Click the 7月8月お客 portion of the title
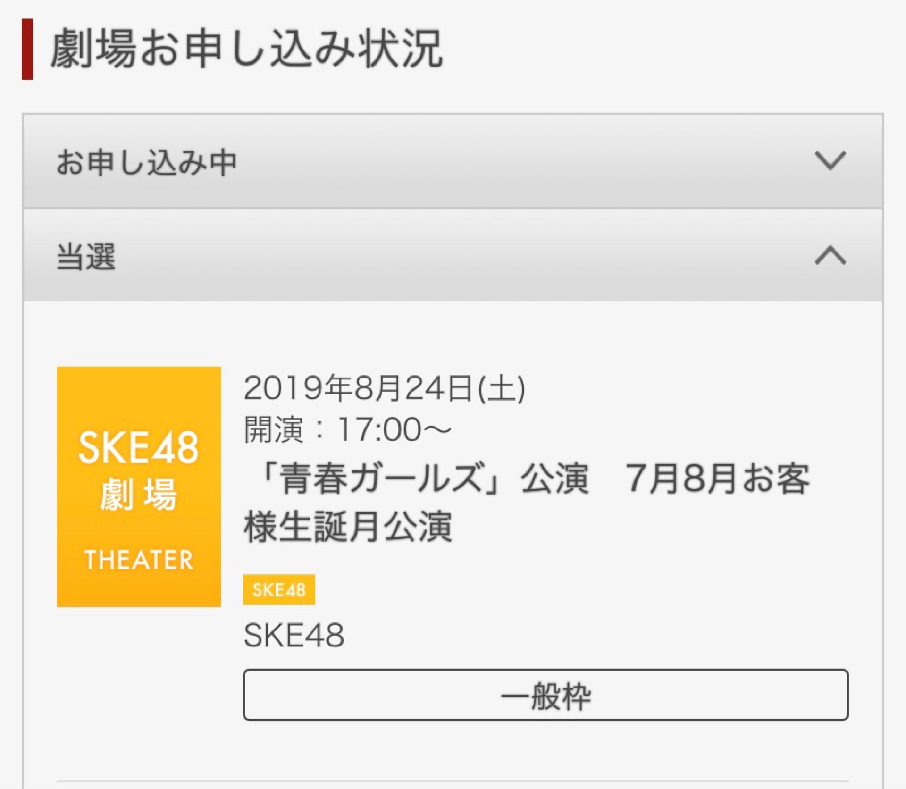Image resolution: width=906 pixels, height=789 pixels. [x=717, y=479]
